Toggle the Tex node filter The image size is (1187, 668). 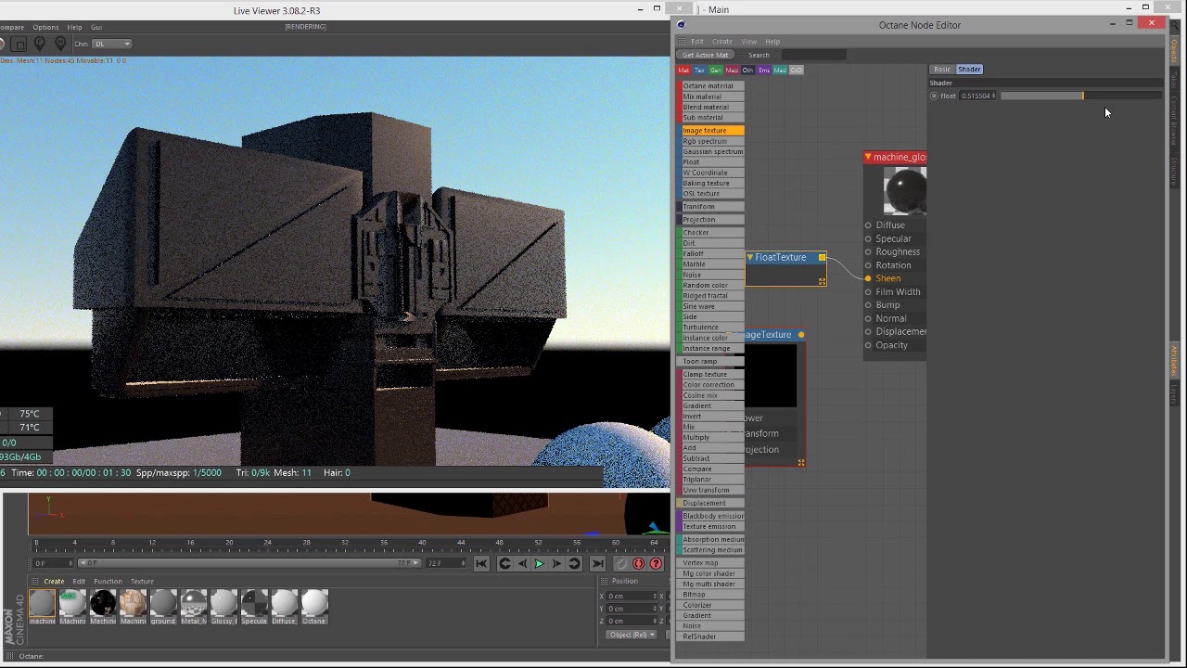point(700,71)
